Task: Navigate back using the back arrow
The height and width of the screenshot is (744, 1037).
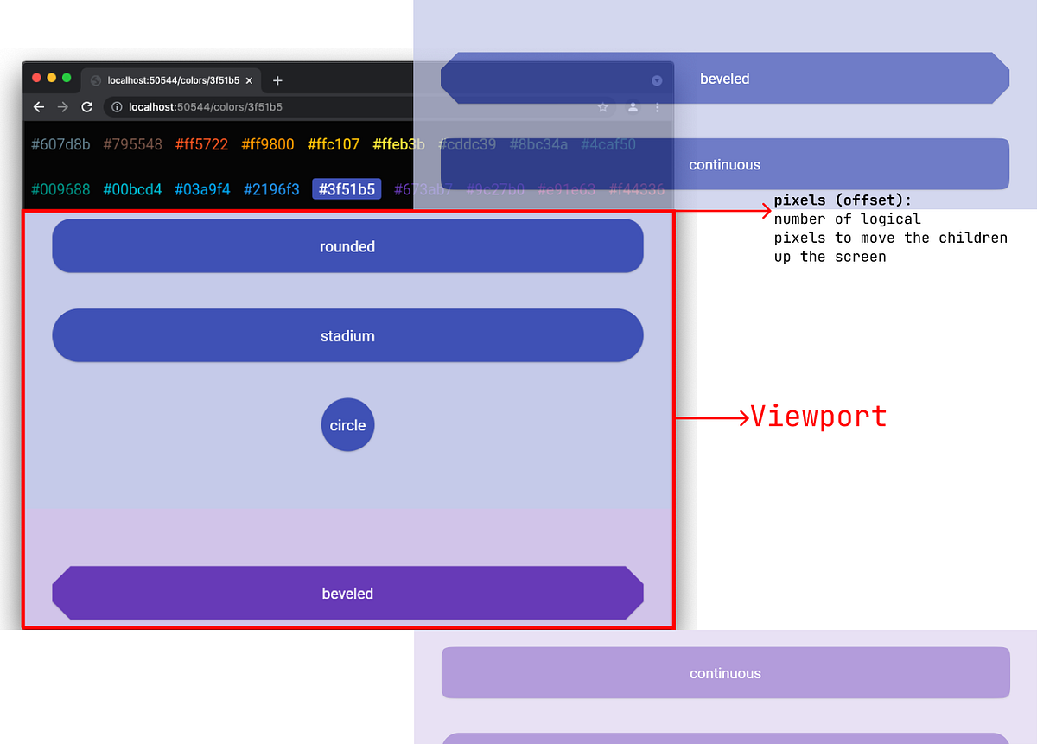Action: coord(38,107)
